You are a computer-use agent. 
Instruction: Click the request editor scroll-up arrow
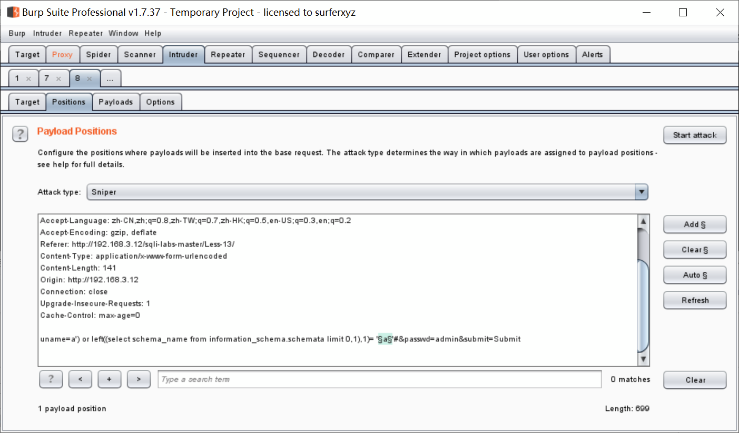point(643,221)
